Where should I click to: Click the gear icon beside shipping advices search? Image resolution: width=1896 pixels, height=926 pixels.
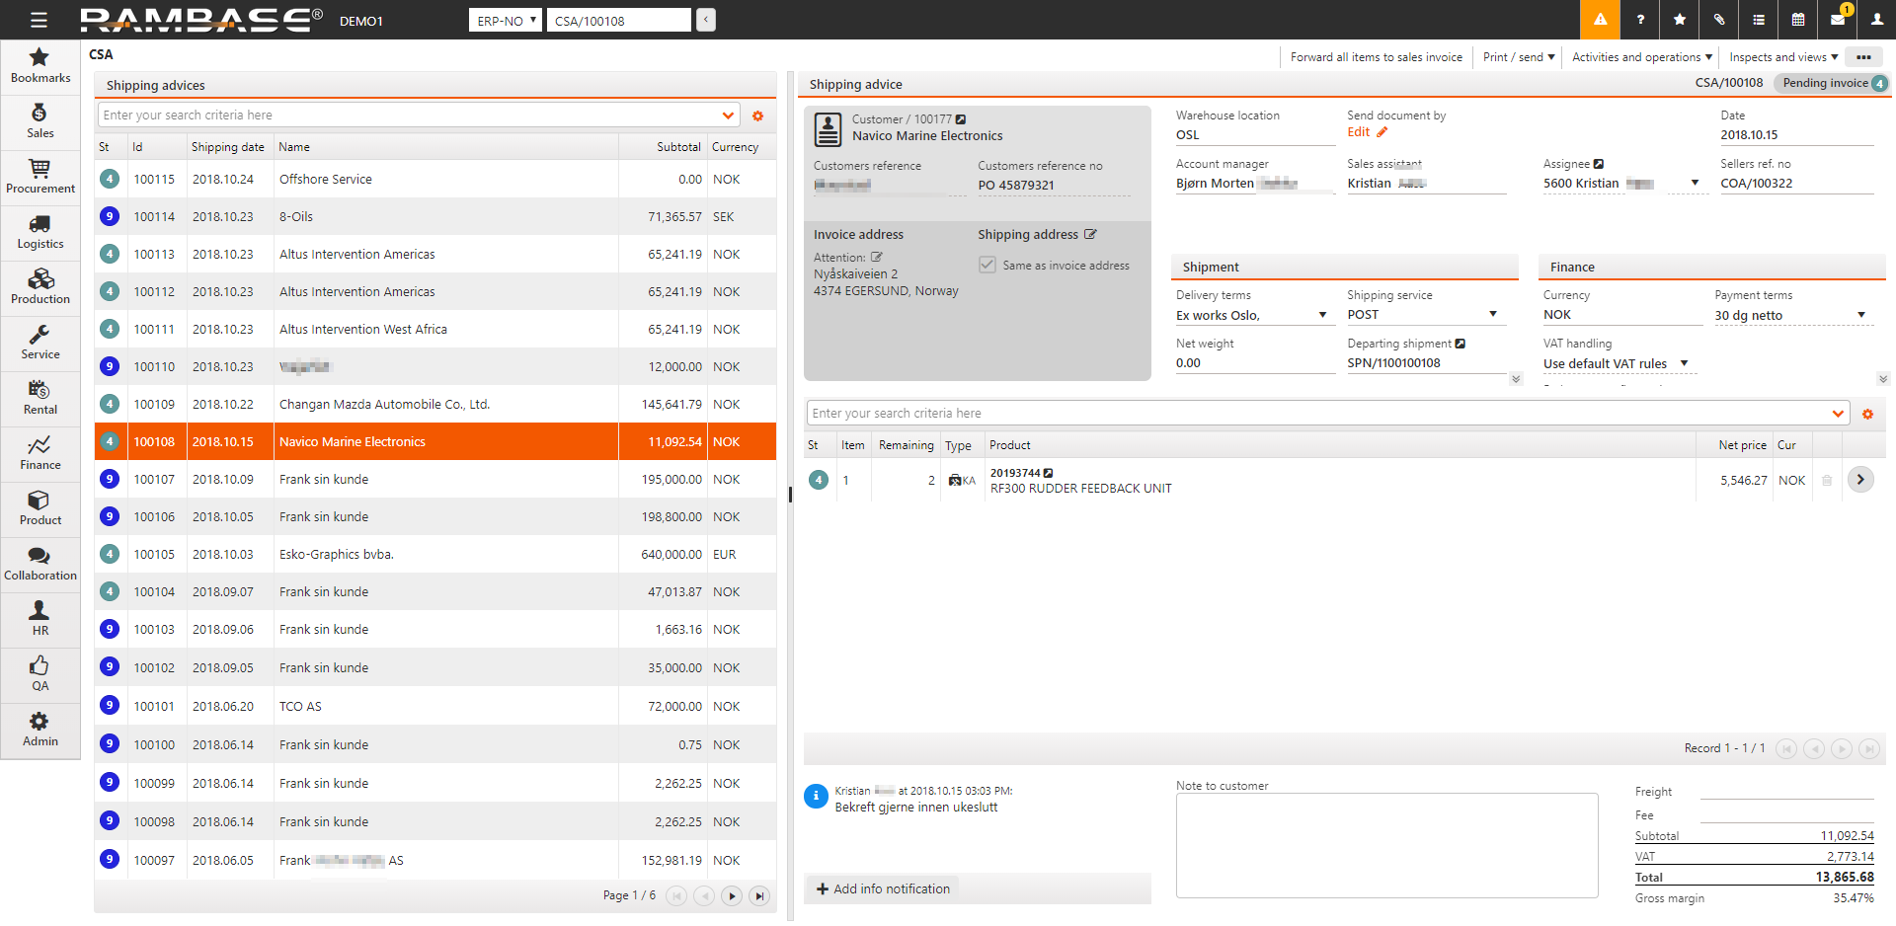(757, 116)
